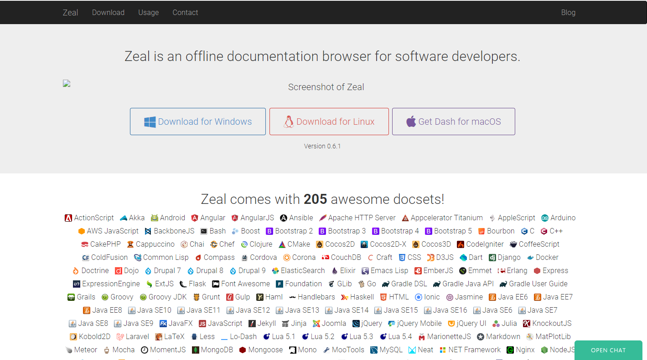The width and height of the screenshot is (647, 360).
Task: Click the ActionScript docset icon
Action: tap(68, 218)
